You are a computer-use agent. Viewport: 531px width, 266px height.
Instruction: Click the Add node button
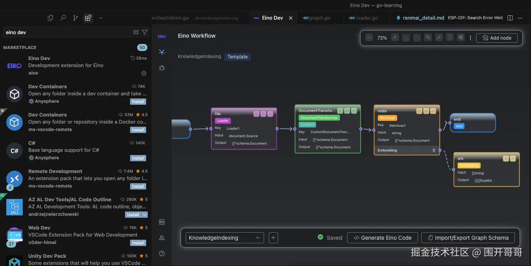pyautogui.click(x=497, y=38)
